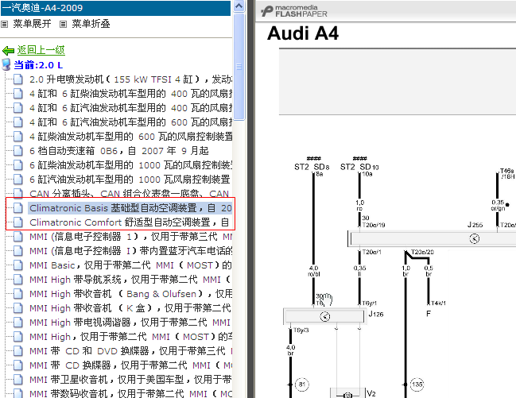Click document icon for MMI High Bang & Olufsen entry
516x398 pixels.
tap(18, 294)
